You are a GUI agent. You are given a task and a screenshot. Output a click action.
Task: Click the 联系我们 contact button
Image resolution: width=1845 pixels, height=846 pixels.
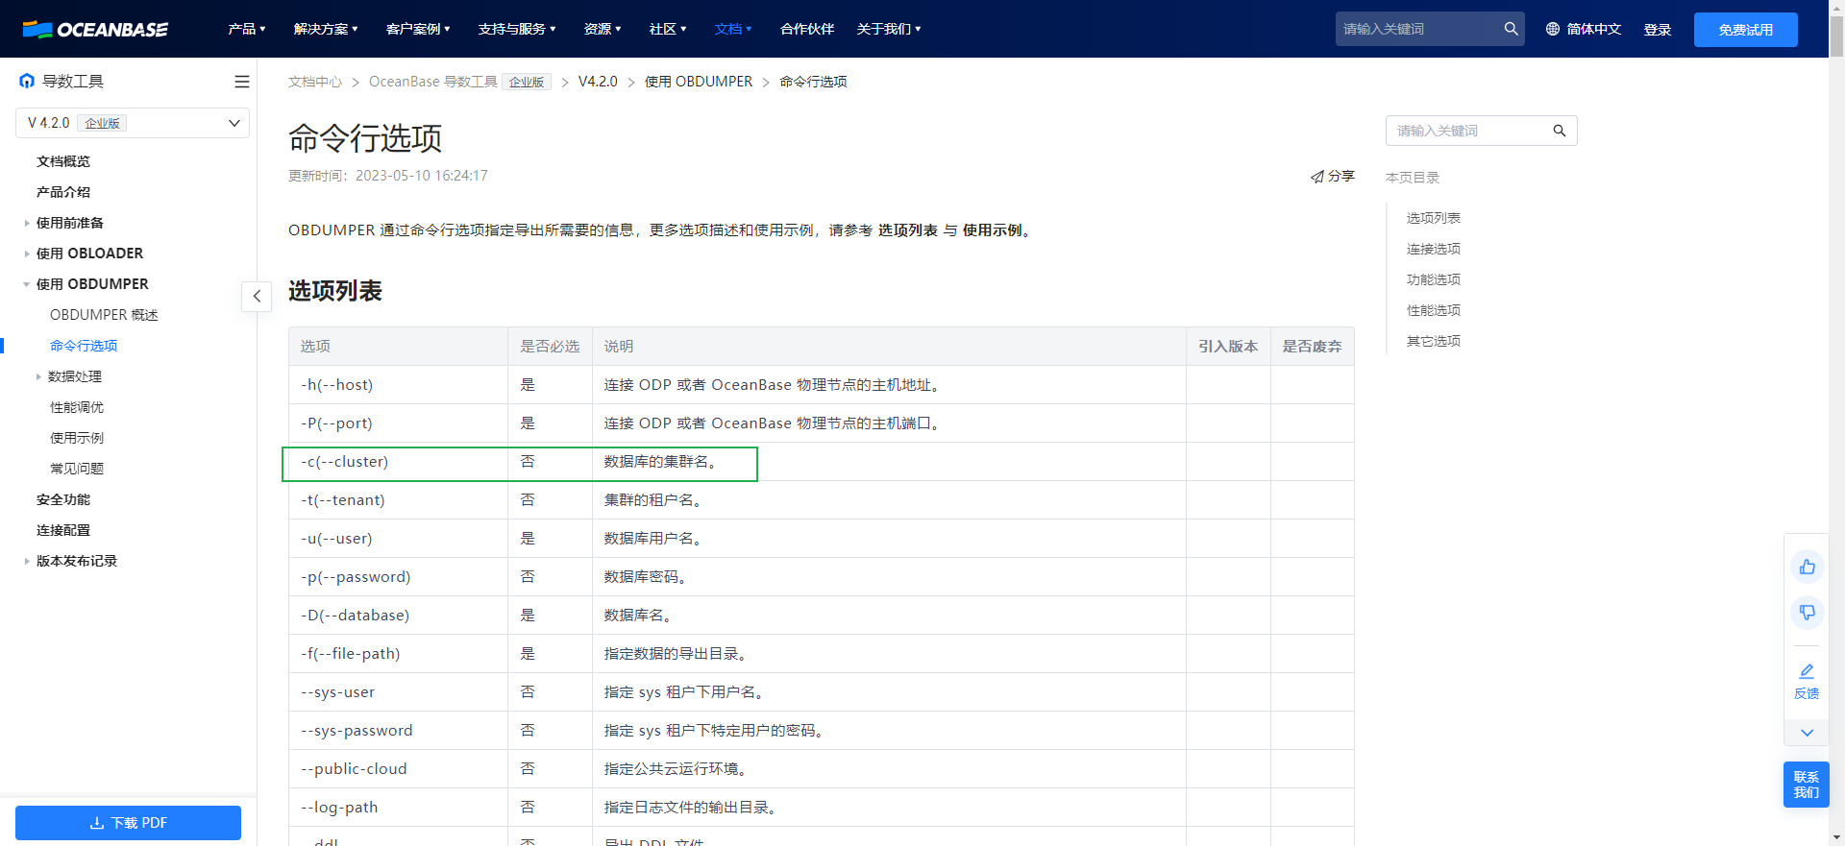coord(1807,785)
